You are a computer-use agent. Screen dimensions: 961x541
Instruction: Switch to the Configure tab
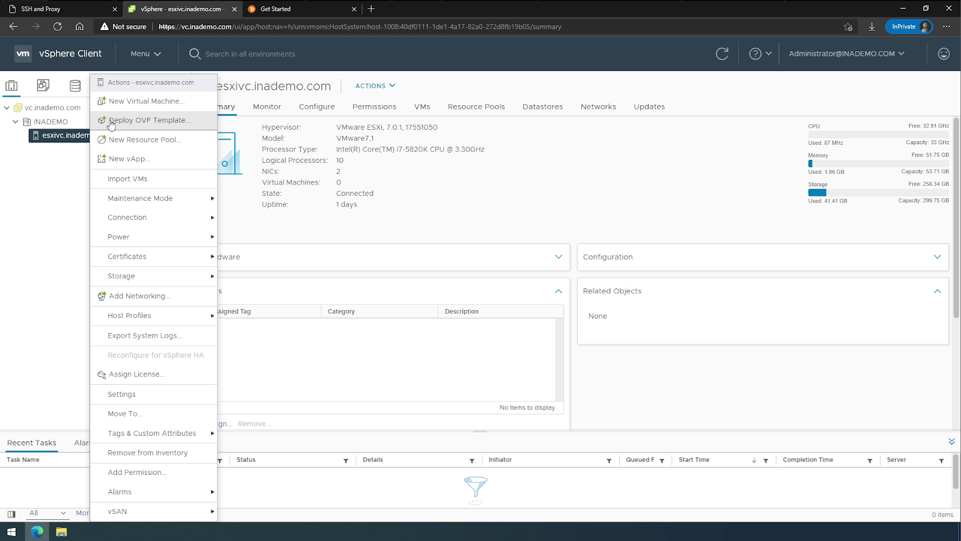317,106
